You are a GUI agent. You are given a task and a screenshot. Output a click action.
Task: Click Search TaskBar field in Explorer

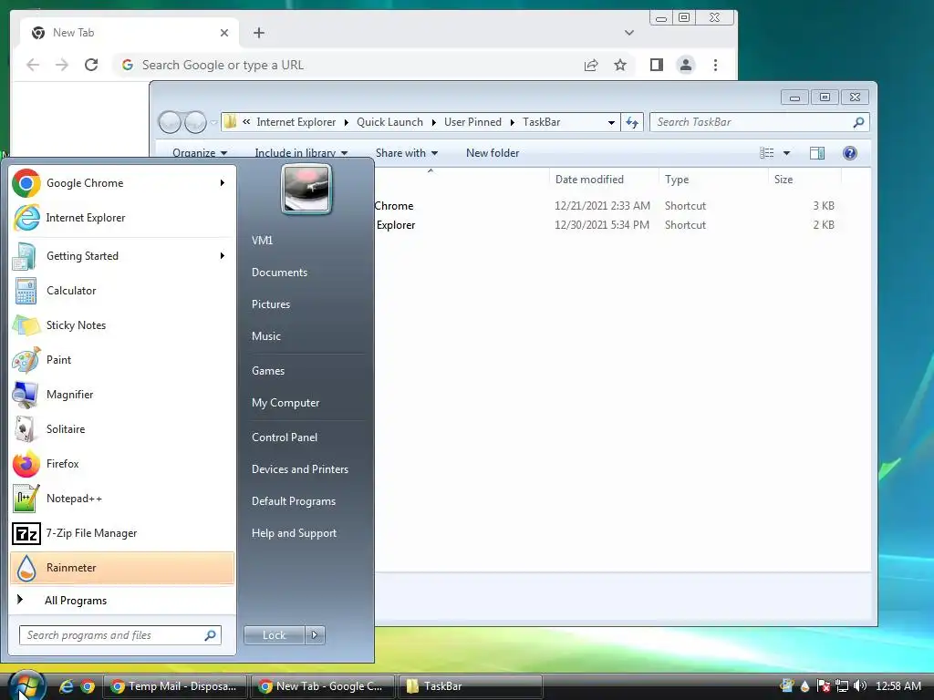(760, 122)
